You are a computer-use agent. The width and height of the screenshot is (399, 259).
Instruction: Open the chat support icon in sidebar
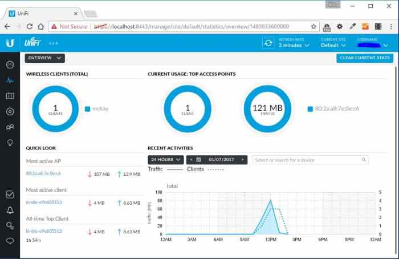(x=10, y=241)
